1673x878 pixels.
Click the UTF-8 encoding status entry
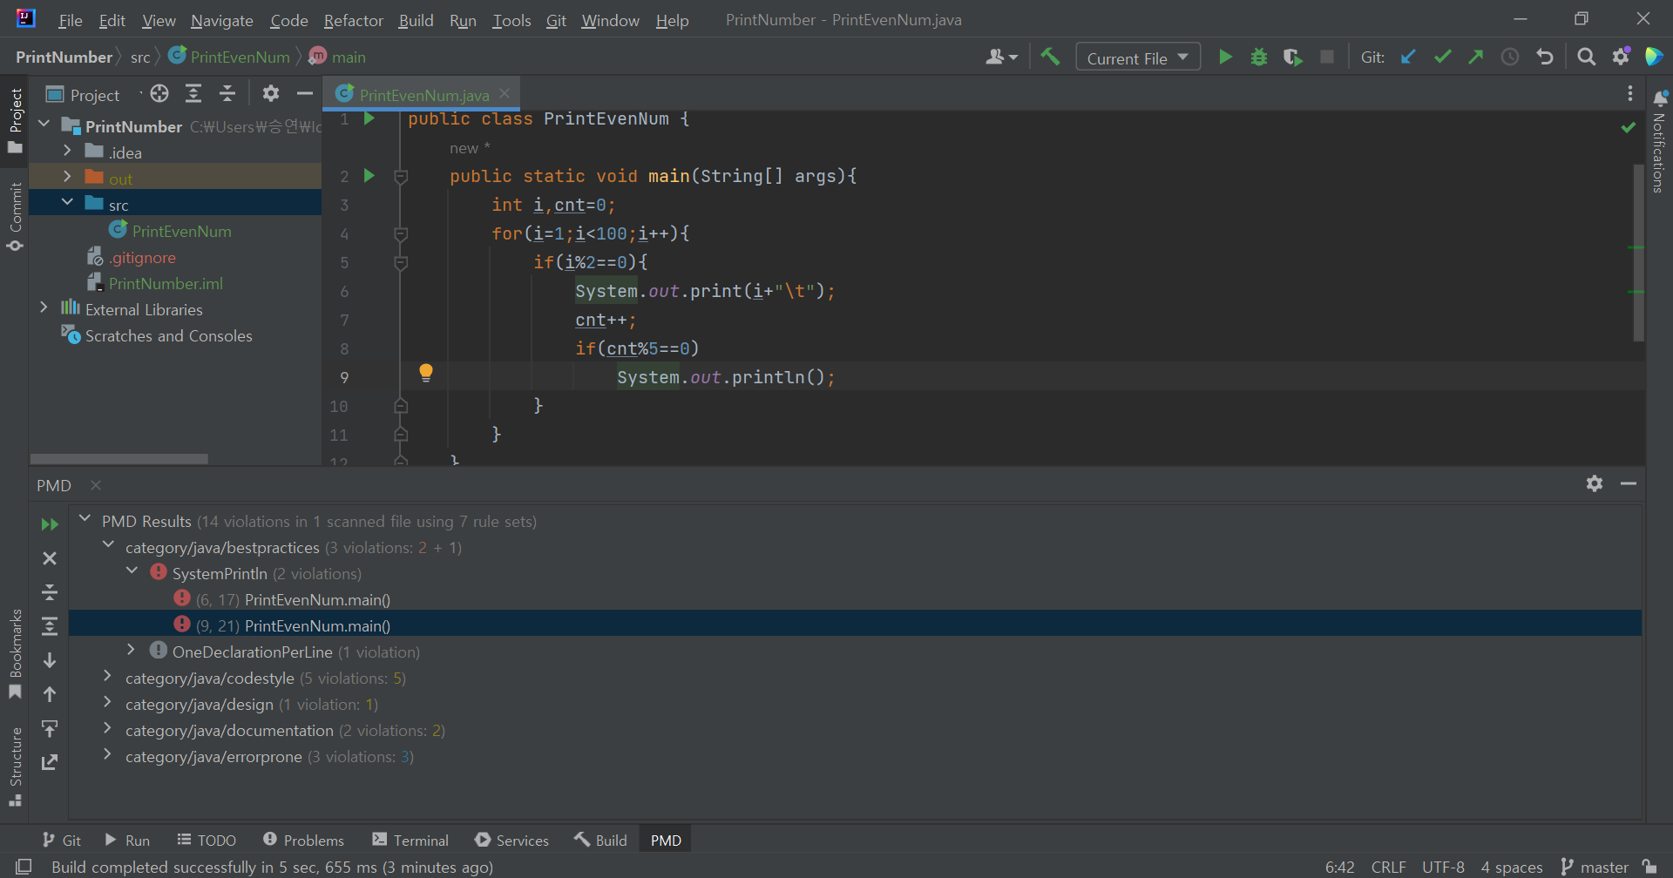[1443, 867]
